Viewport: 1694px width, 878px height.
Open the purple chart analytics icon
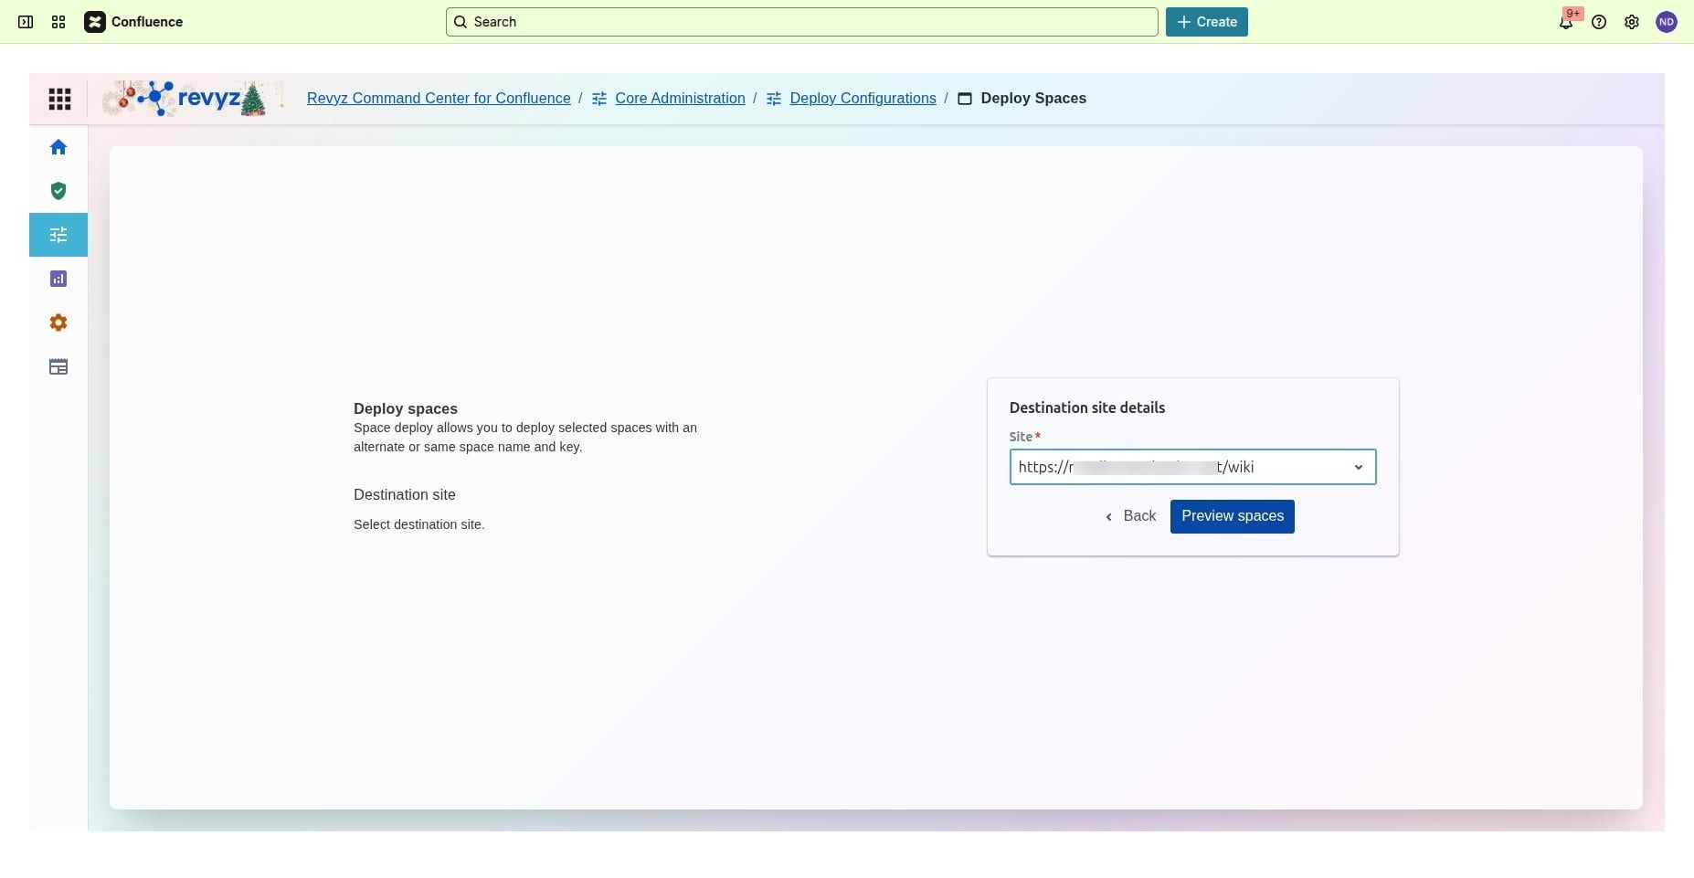pyautogui.click(x=58, y=279)
